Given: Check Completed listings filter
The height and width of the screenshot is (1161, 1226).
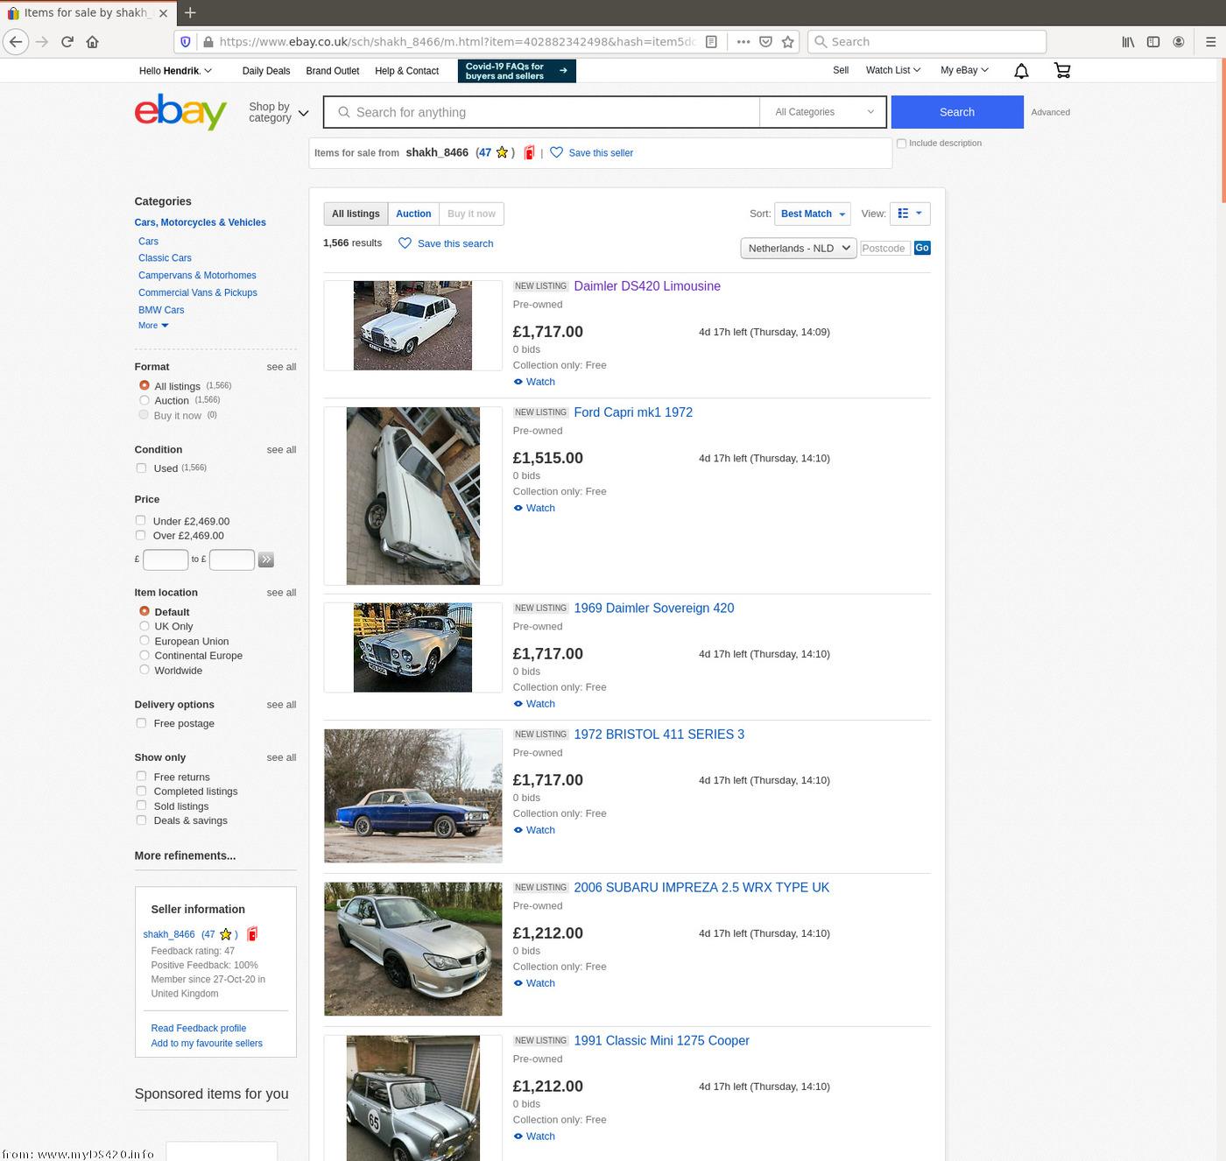Looking at the screenshot, I should [141, 791].
